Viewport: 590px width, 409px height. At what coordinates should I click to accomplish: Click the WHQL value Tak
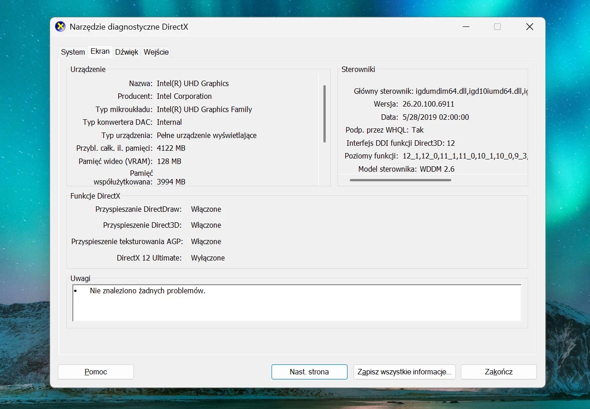click(418, 130)
